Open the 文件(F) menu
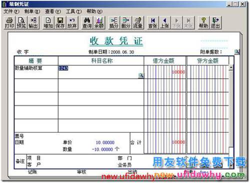This screenshot has width=250, height=183. tap(11, 11)
